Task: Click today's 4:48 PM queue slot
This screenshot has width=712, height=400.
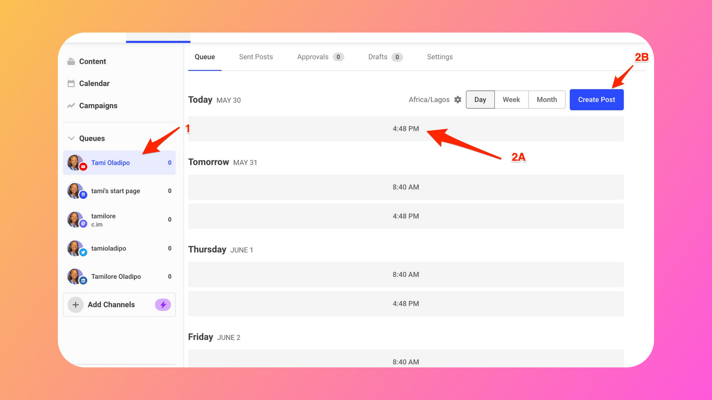Action: 405,129
